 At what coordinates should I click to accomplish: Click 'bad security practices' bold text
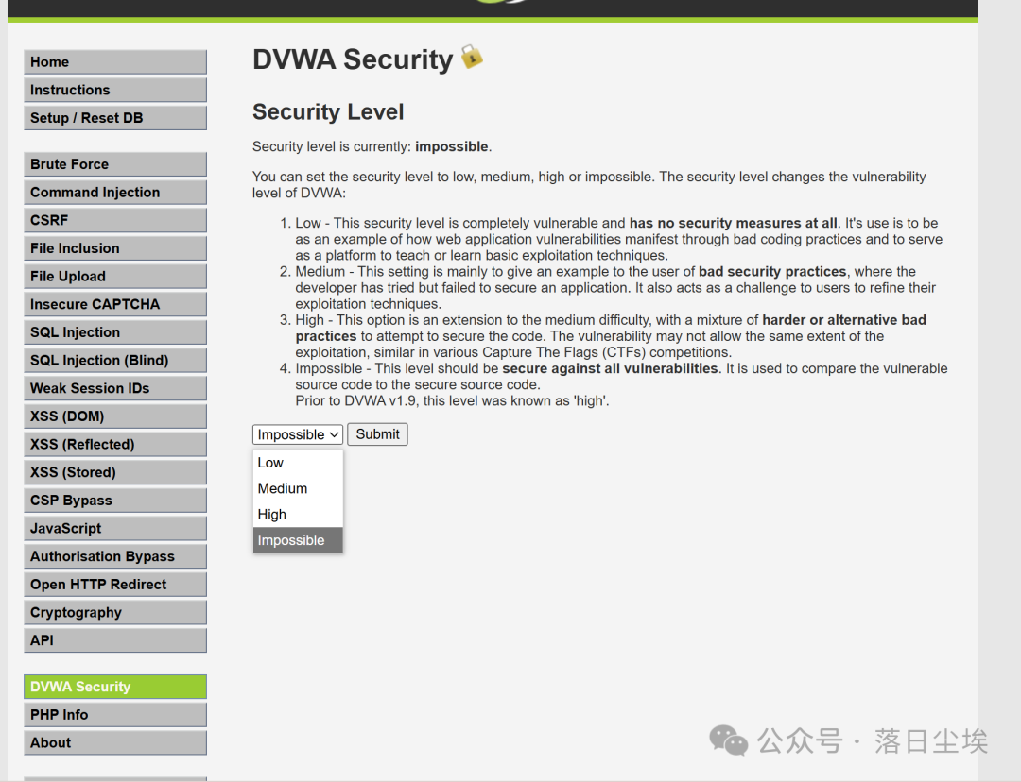(772, 271)
